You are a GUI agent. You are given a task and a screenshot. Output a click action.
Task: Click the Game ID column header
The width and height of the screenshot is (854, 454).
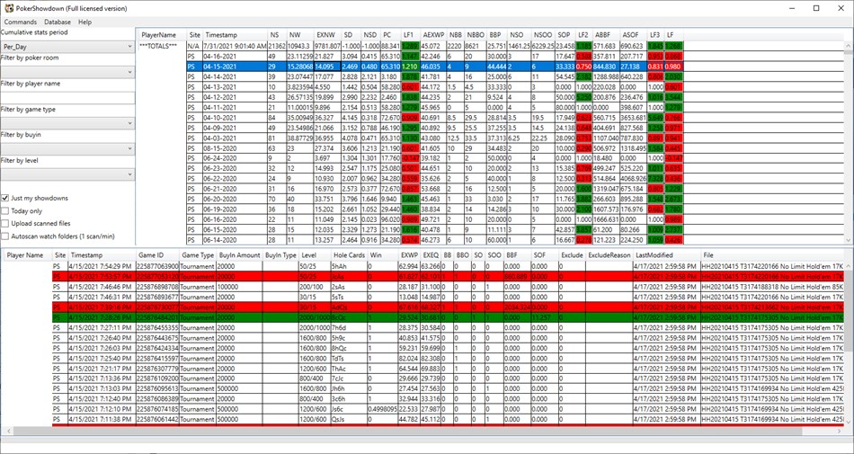pyautogui.click(x=158, y=254)
